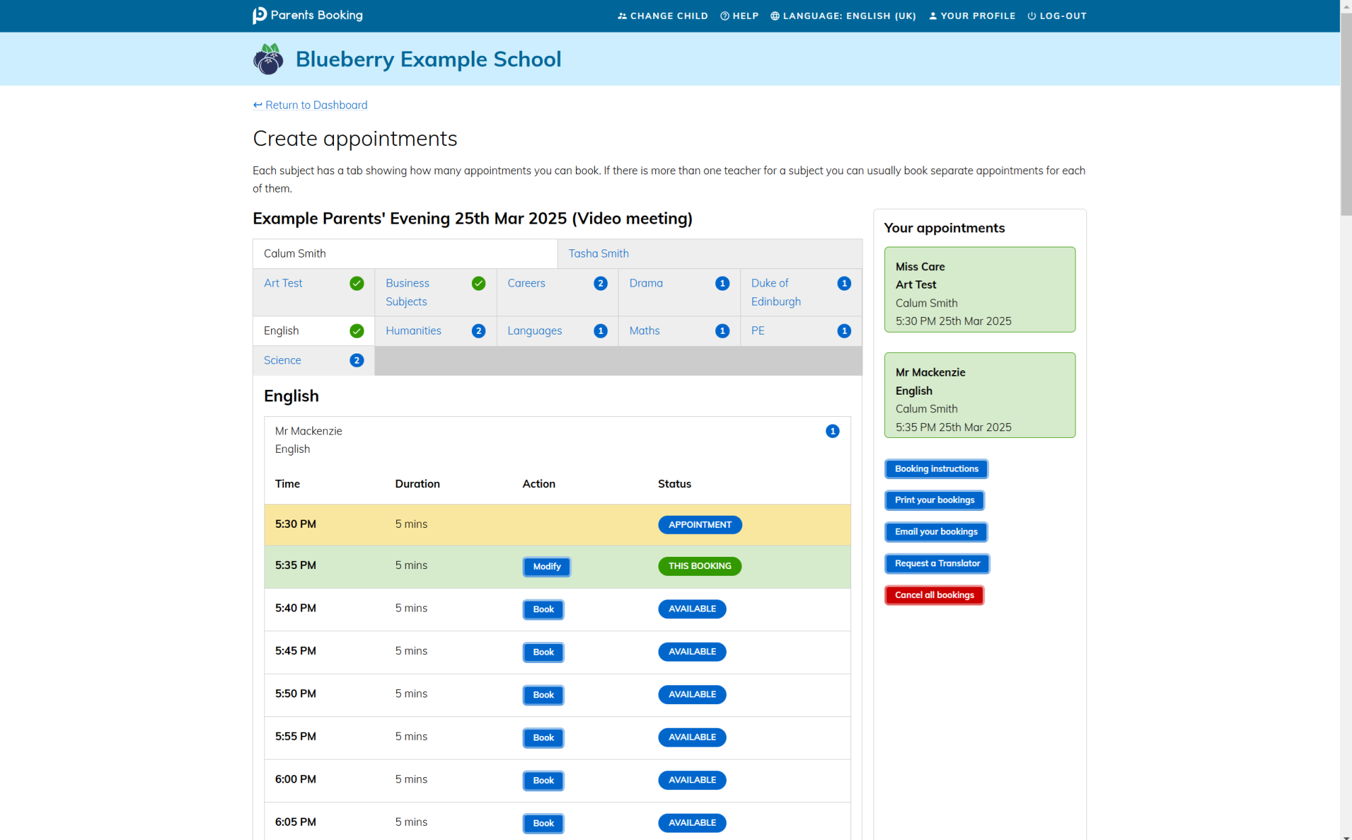Click the Parents Booking logo icon
The height and width of the screenshot is (840, 1352).
coord(260,16)
